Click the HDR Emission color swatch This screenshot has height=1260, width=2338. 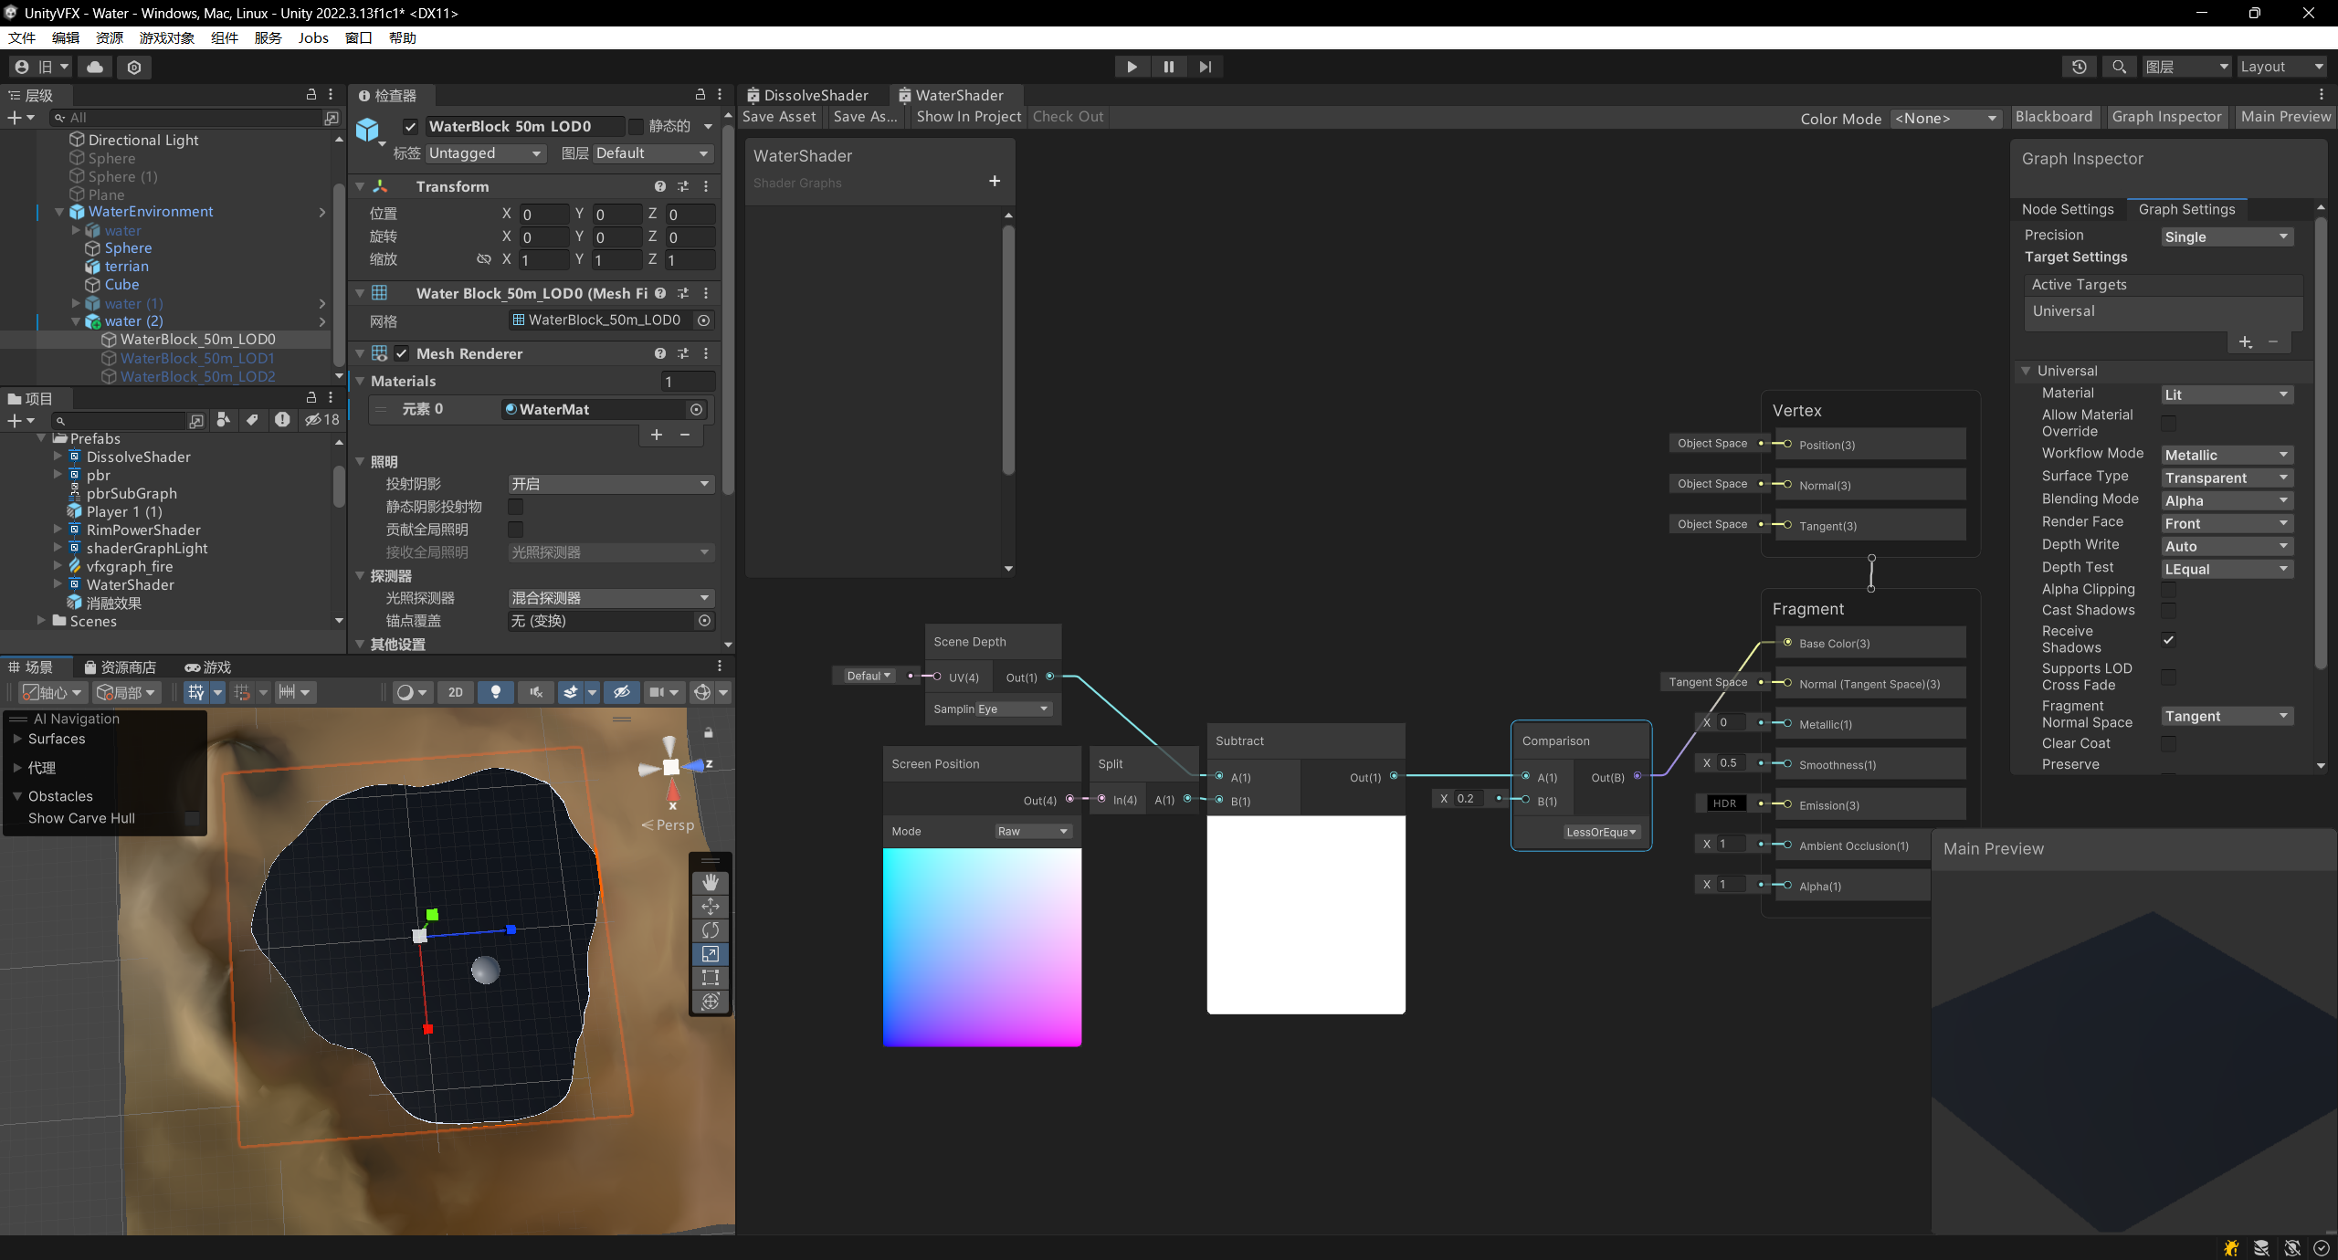1724,803
